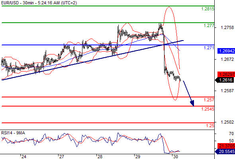Select the RSI14 - 9MA indicator label
Viewport: 235px width, 159px height.
(13, 133)
